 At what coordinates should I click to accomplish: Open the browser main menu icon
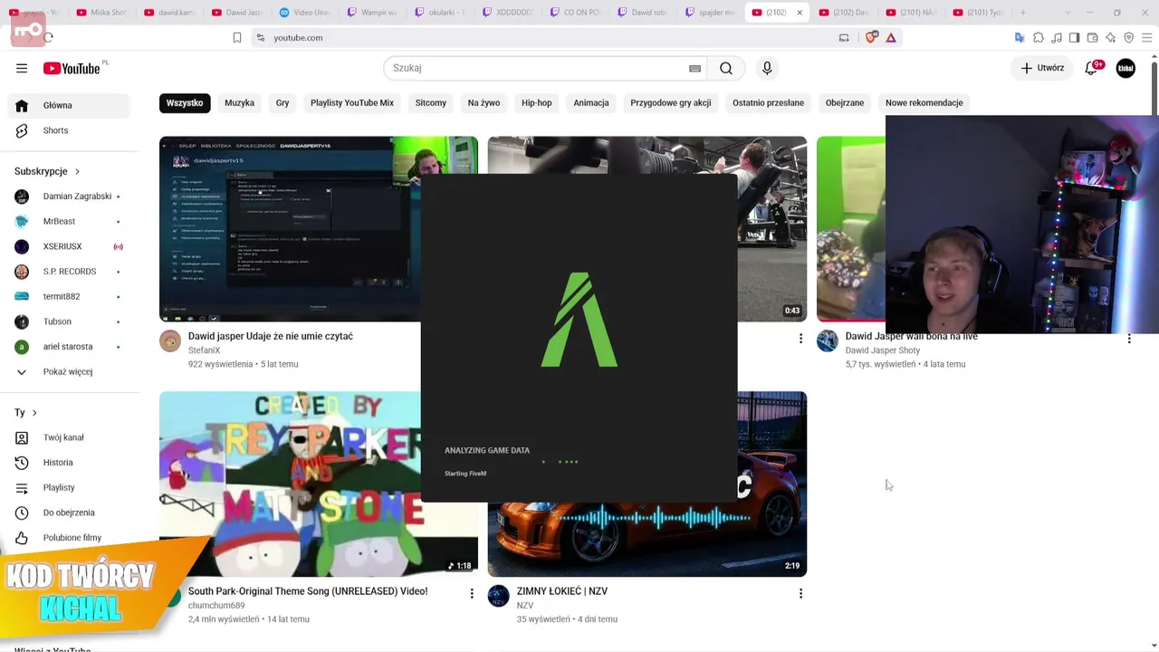tap(1146, 37)
